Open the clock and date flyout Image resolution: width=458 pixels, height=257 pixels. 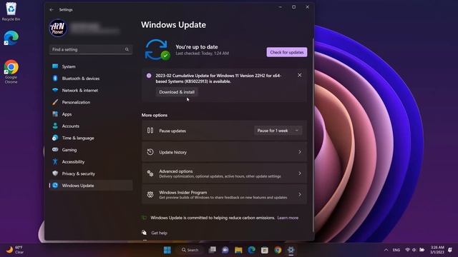pos(437,250)
